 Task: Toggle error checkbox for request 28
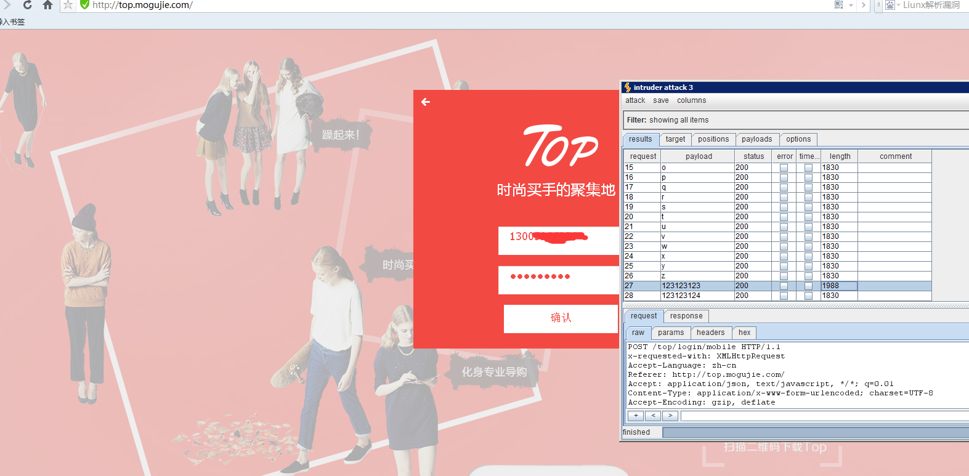click(x=784, y=296)
